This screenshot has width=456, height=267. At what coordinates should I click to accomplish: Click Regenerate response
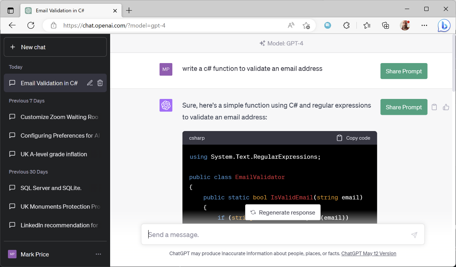[x=283, y=213]
